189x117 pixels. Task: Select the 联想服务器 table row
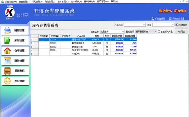(84, 47)
